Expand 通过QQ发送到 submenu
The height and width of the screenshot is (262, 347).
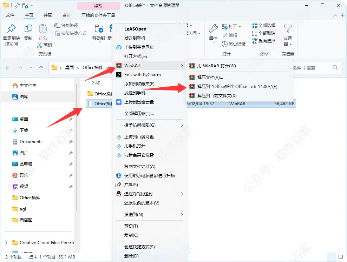coord(150,194)
